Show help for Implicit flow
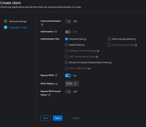The height and width of the screenshot is (127, 146). pyautogui.click(x=83, y=45)
